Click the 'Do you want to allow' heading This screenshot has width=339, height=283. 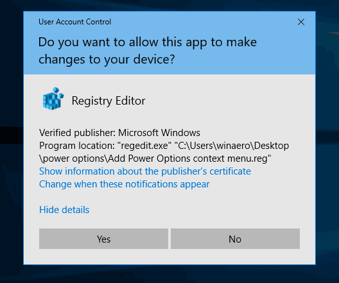[148, 42]
